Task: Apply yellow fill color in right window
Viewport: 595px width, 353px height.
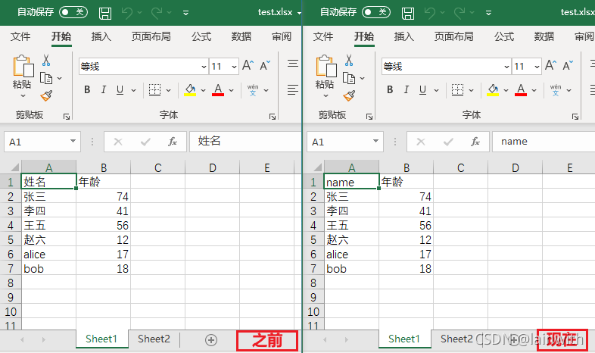Action: tap(493, 90)
